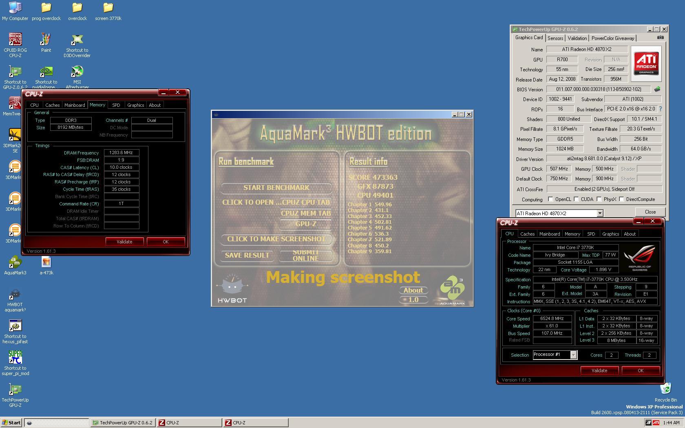
Task: Select Graphics tab in processor CPU-Z window
Action: (610, 234)
